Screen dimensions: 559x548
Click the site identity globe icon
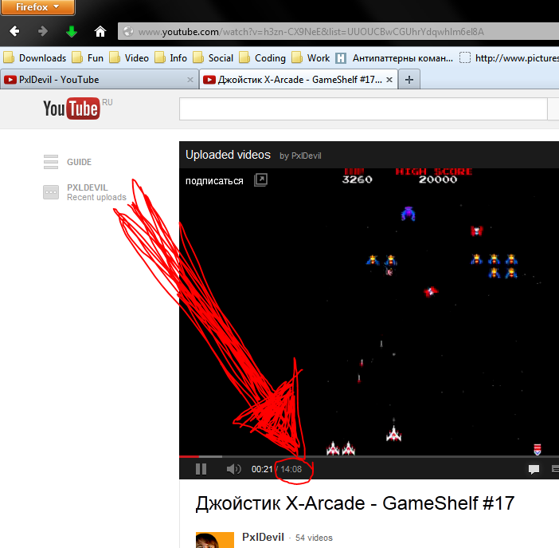point(128,31)
